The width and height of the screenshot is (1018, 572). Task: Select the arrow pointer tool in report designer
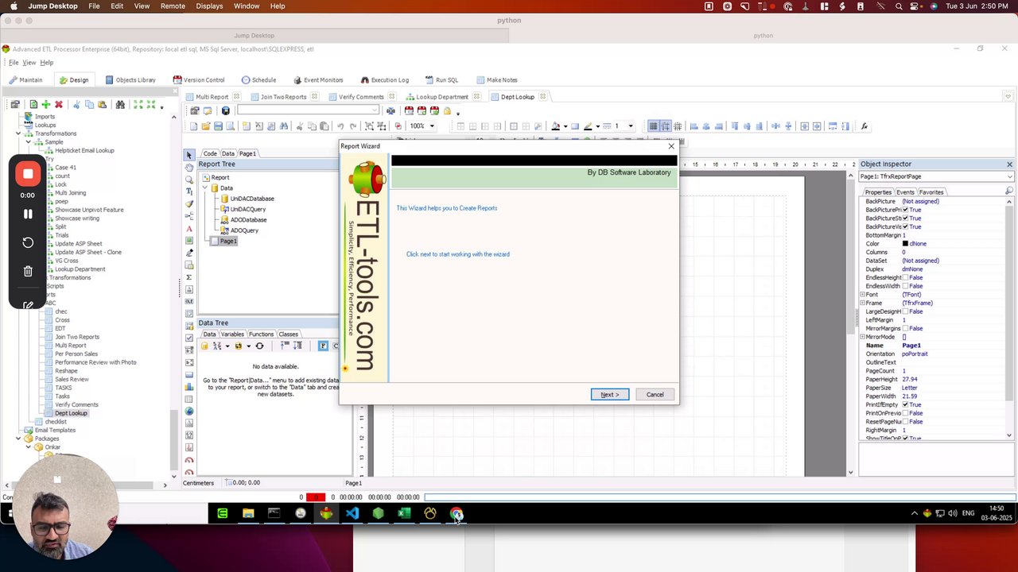(189, 155)
